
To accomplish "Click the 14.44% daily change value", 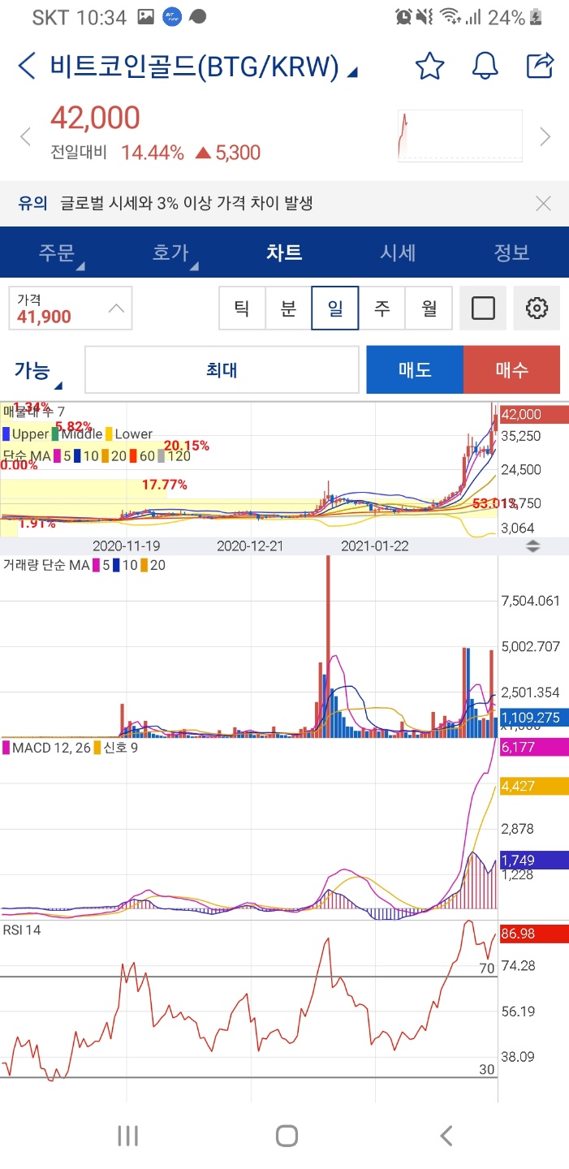I will click(153, 153).
